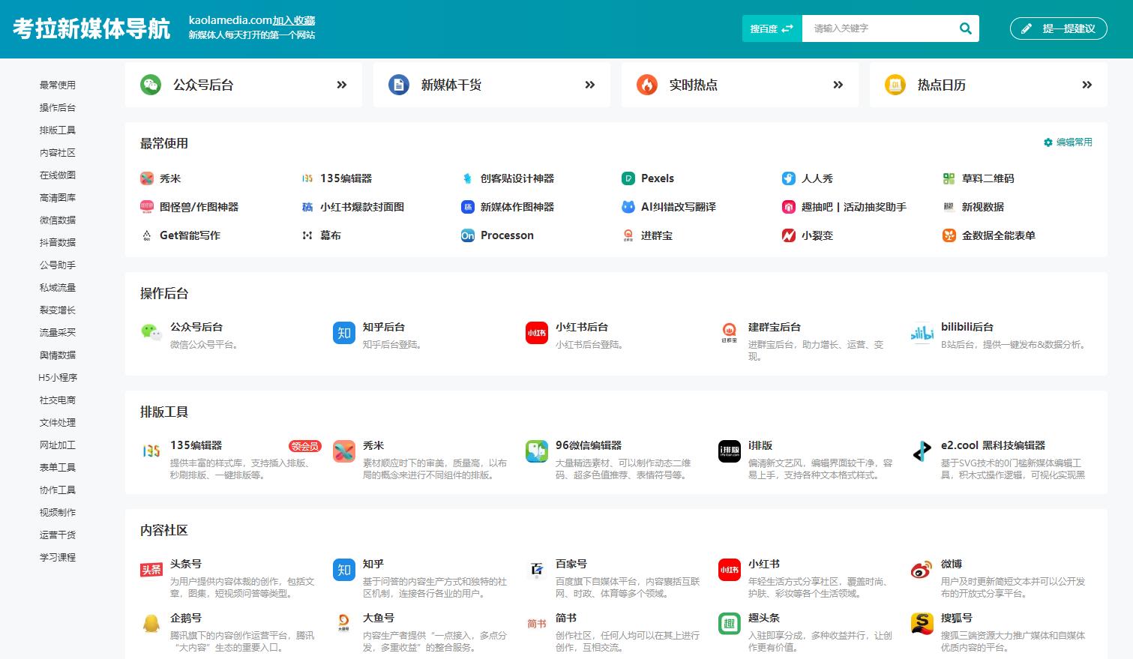Viewport: 1133px width, 659px height.
Task: Select 微信数据 in the sidebar
Action: [56, 220]
